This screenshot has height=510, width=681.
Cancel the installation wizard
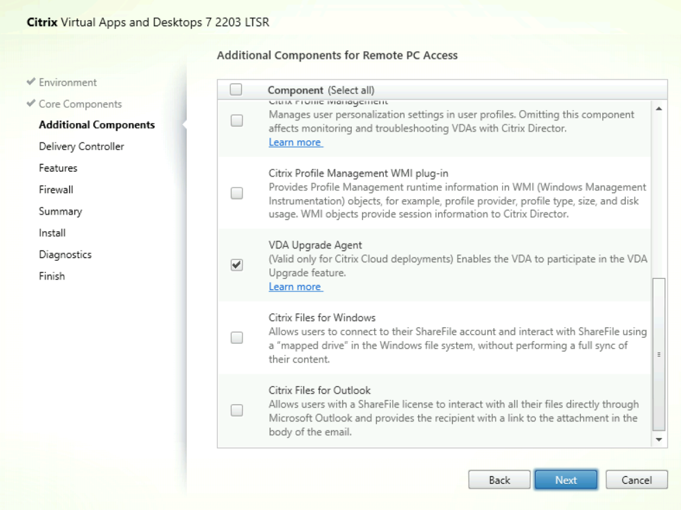click(x=637, y=480)
